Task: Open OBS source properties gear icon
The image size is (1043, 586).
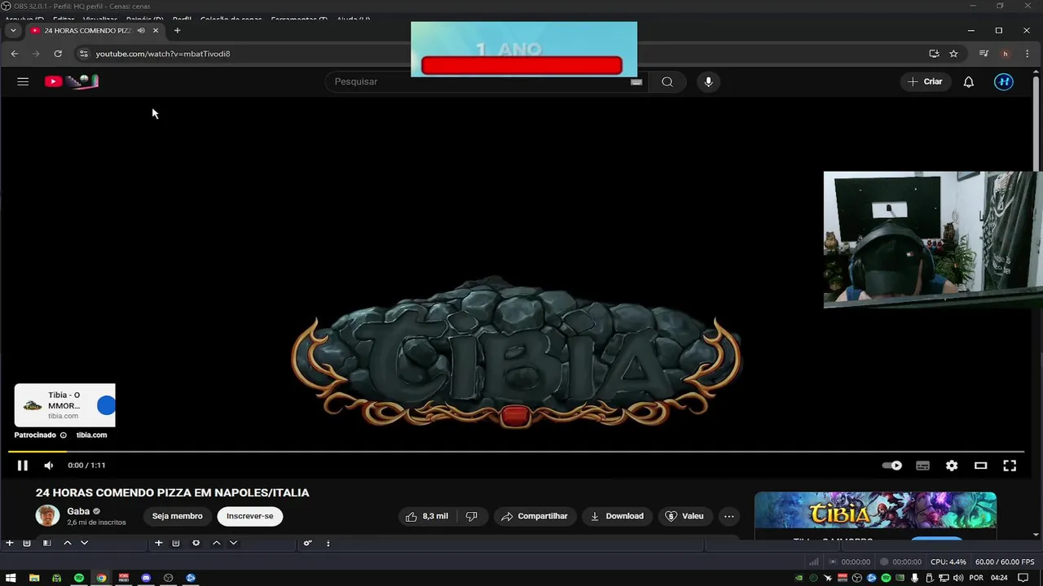Action: pos(196,543)
